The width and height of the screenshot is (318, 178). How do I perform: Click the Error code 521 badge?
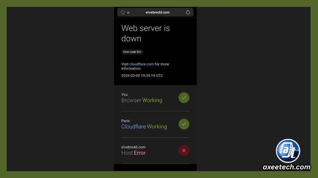(x=132, y=52)
